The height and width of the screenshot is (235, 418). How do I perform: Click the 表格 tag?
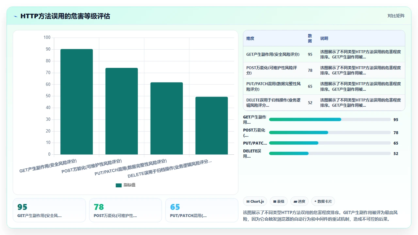point(279,201)
